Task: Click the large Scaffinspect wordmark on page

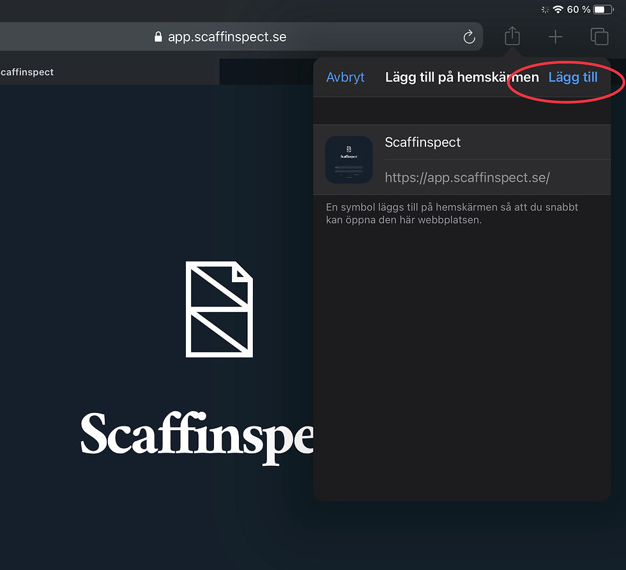Action: coord(197,438)
